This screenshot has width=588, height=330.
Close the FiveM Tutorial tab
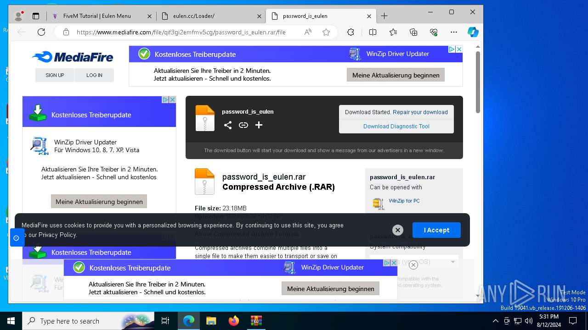pyautogui.click(x=149, y=16)
